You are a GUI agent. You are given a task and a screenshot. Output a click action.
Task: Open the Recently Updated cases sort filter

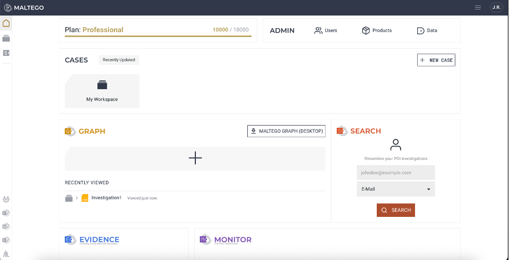click(119, 60)
